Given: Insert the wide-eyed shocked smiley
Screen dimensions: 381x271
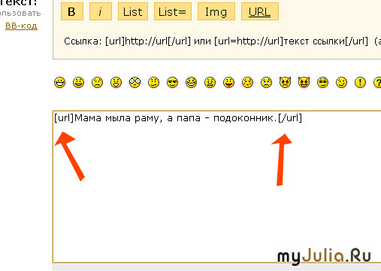Looking at the screenshot, I should (x=135, y=82).
